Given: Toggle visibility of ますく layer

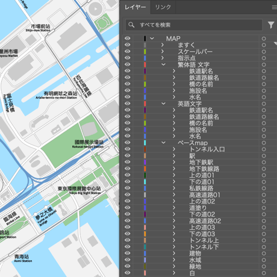Looking at the screenshot, I should pyautogui.click(x=127, y=45).
